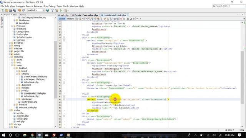246x138 pixels.
Task: Collapse the views folder node
Action: (x=12, y=66)
